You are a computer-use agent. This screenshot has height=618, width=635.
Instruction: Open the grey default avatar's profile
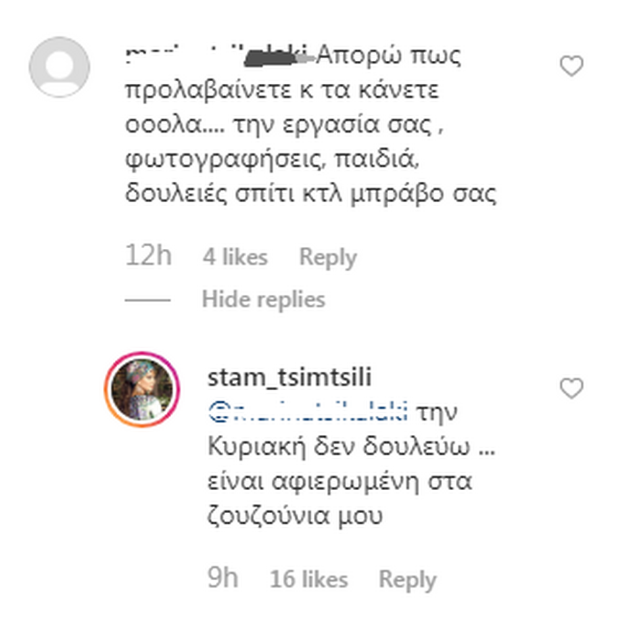60,67
